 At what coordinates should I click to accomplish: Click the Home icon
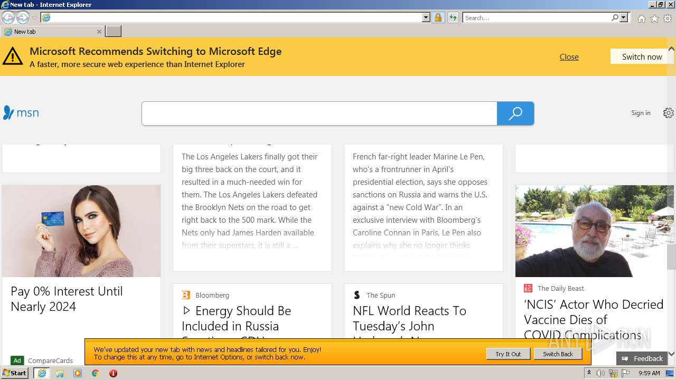(641, 19)
